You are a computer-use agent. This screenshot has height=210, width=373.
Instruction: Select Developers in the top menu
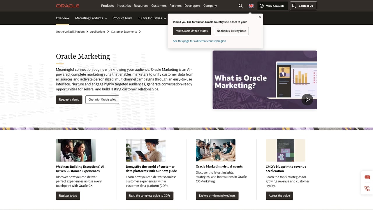(x=192, y=6)
